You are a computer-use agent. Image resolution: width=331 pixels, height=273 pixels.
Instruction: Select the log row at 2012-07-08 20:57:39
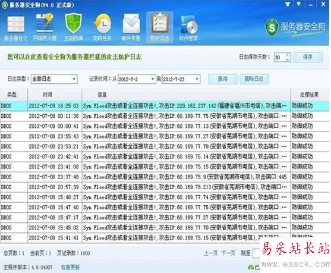click(x=165, y=187)
